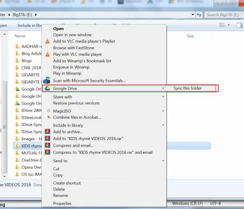Click WinRAR icon beside Compress to rar and email
This screenshot has width=244, height=209.
(x=48, y=152)
